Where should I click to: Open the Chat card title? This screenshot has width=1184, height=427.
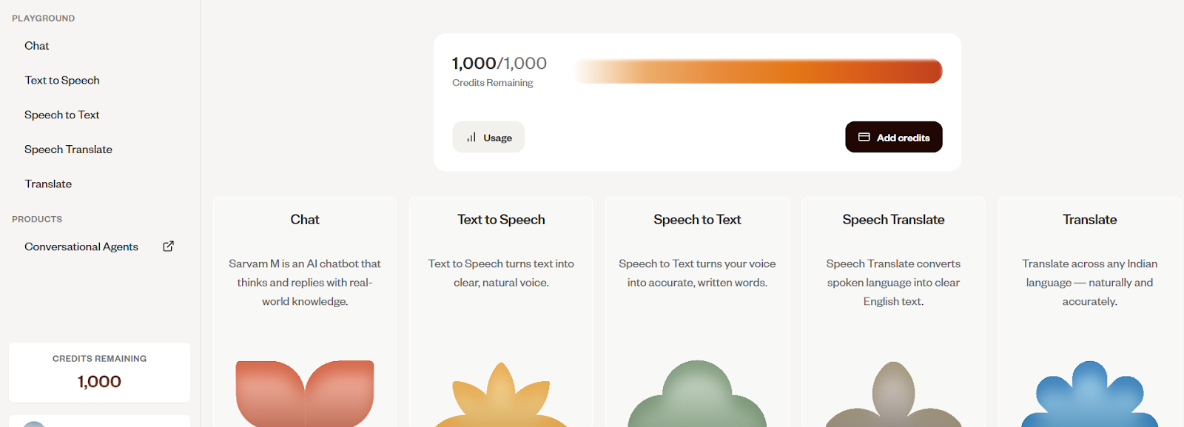point(305,220)
